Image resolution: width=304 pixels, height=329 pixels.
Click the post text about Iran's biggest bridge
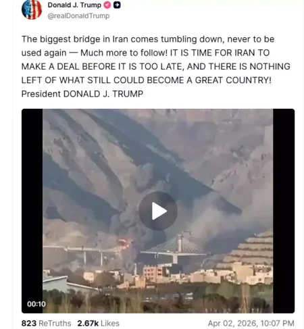[x=155, y=66]
